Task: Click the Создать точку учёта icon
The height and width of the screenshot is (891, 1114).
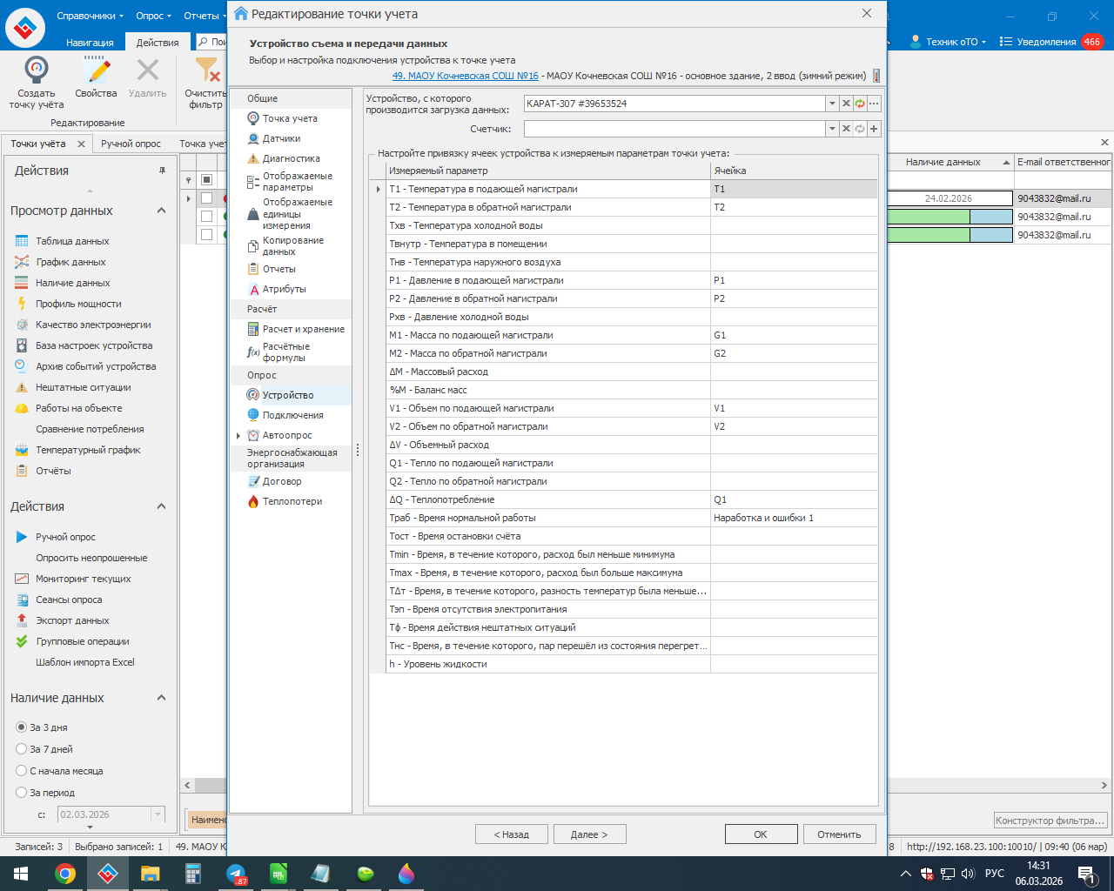Action: coord(37,71)
